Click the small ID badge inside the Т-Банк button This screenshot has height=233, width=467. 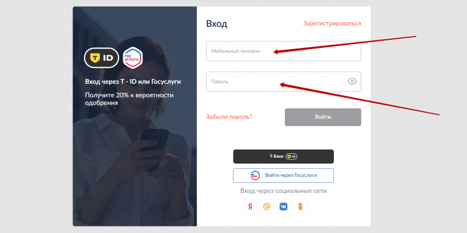292,157
